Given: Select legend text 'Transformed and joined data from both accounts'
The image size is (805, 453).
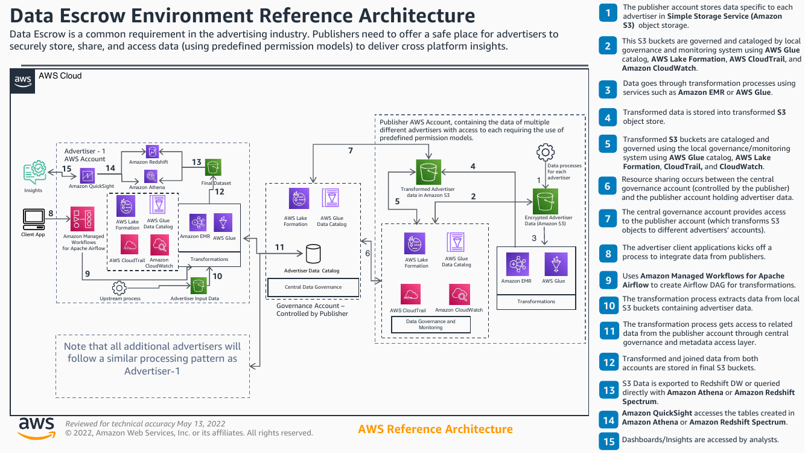Looking at the screenshot, I should 689,363.
